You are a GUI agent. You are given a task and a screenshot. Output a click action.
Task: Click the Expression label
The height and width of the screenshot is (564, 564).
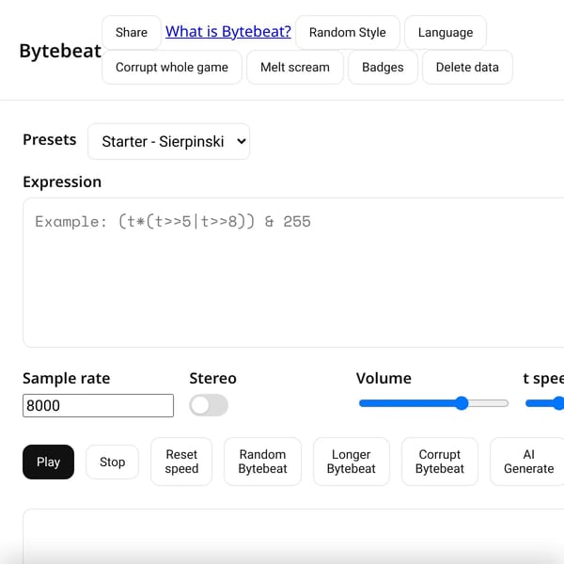tap(62, 181)
